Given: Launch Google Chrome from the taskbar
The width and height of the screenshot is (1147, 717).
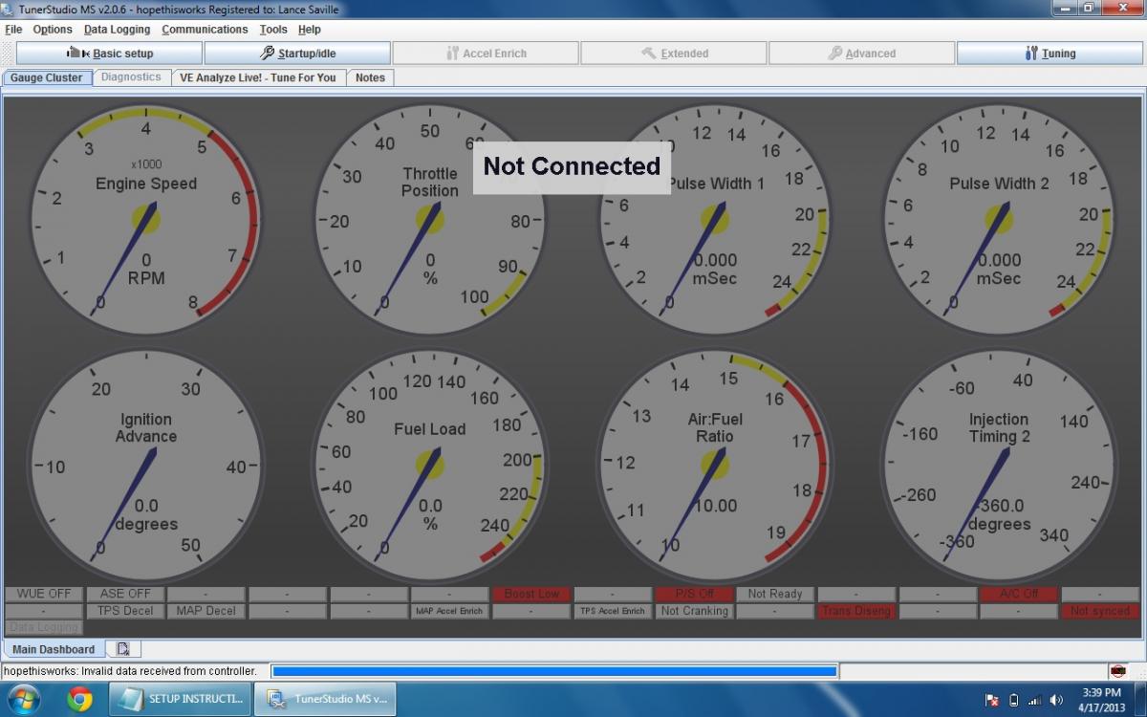Looking at the screenshot, I should [80, 699].
